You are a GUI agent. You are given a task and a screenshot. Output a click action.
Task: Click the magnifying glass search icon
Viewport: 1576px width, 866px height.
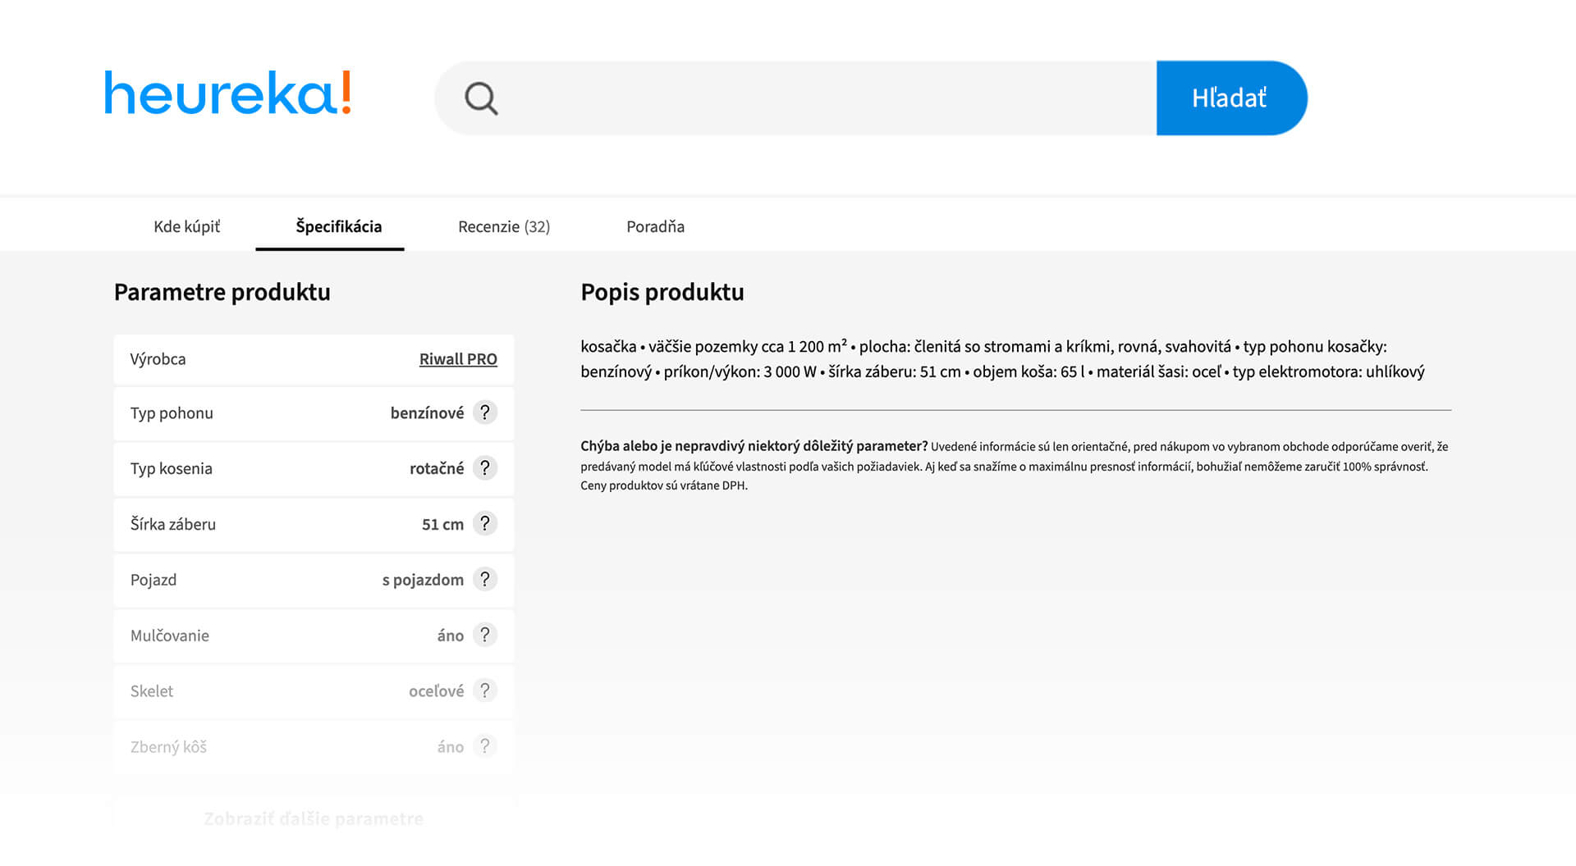point(481,98)
